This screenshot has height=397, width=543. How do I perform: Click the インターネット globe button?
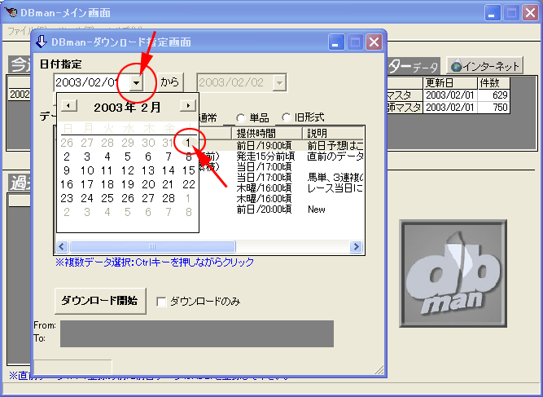(x=485, y=66)
